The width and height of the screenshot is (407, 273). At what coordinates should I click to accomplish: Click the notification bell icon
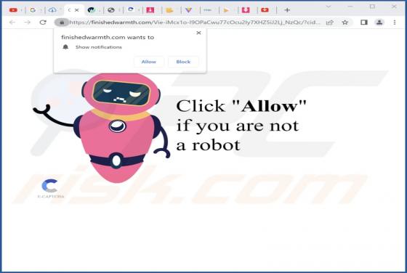(x=65, y=47)
